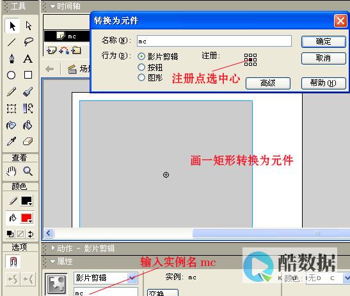This screenshot has width=350, height=296.
Task: Select the Paint Bucket tool
Action: click(28, 125)
